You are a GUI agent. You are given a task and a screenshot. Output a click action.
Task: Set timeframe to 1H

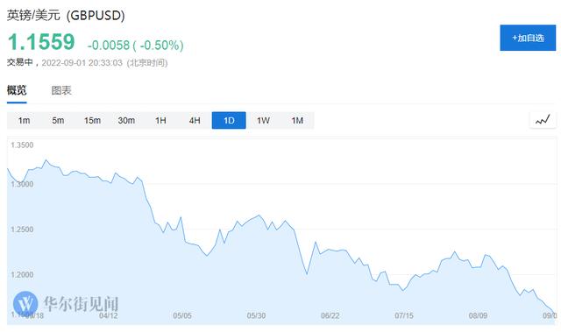click(x=160, y=120)
